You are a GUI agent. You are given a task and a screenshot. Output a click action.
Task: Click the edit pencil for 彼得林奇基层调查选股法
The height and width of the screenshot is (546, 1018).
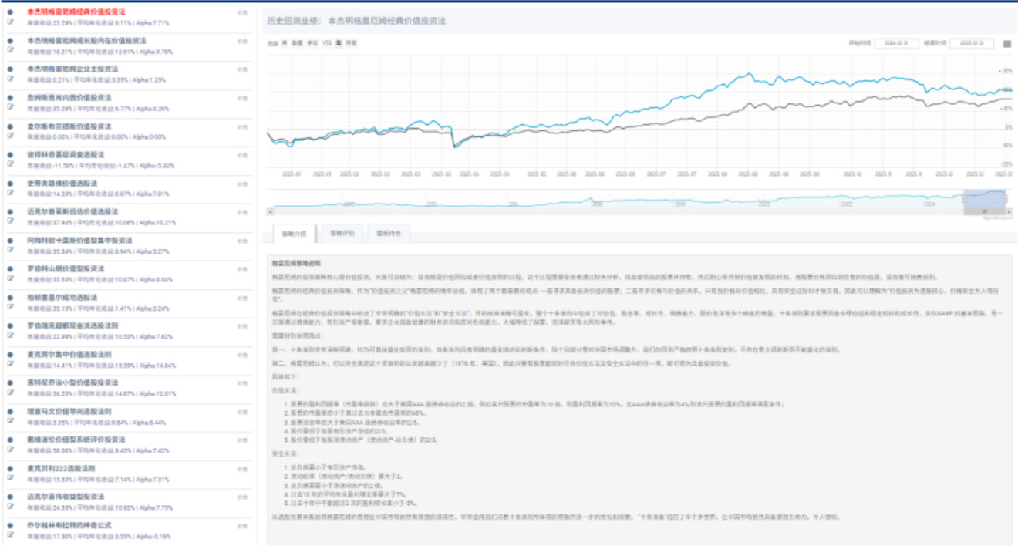[x=8, y=163]
